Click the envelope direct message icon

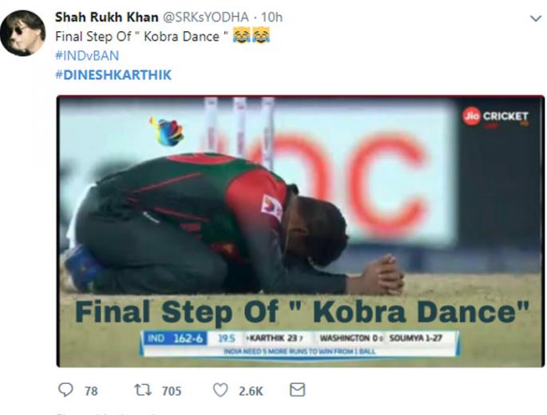click(x=297, y=390)
